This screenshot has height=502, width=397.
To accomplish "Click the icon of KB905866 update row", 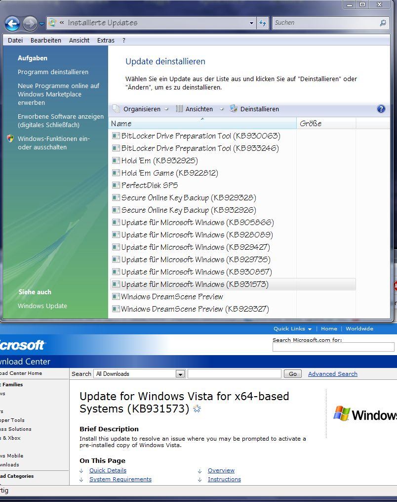I will point(116,223).
